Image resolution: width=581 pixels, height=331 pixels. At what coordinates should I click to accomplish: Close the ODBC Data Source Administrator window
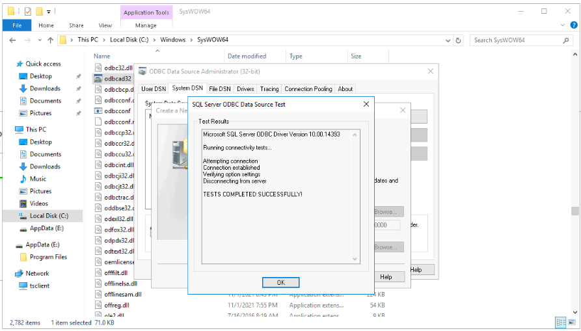pos(430,71)
